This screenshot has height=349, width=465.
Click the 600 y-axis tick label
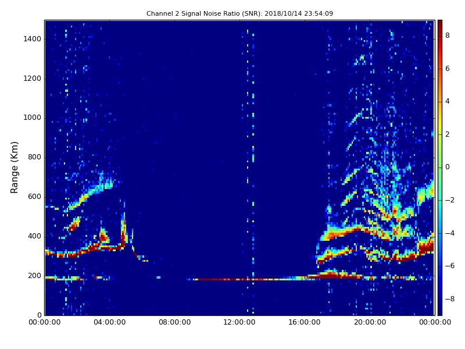(34, 197)
